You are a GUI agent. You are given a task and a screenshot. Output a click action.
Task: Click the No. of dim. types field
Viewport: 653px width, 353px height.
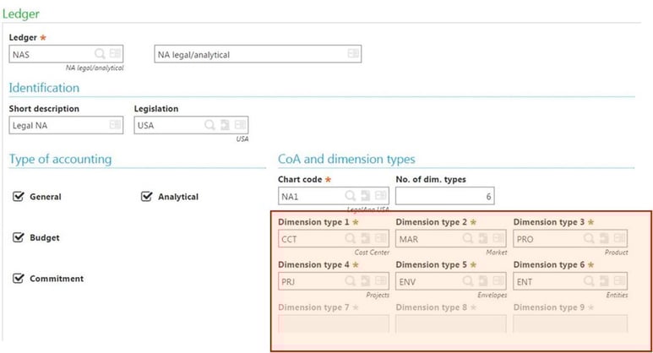445,196
